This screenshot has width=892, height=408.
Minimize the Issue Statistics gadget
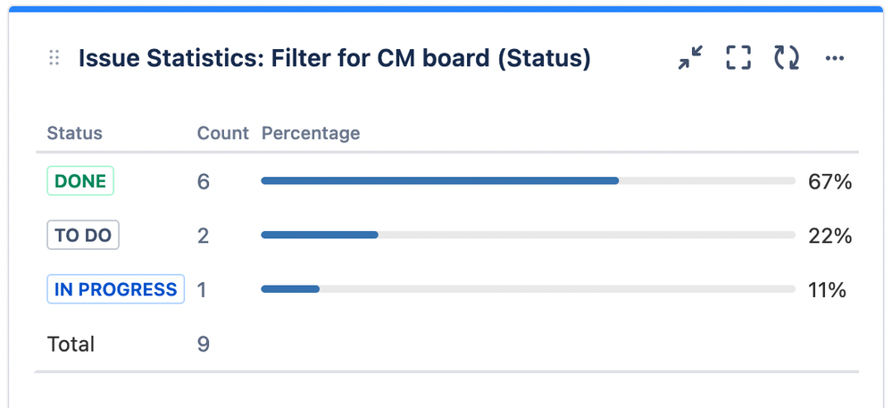pyautogui.click(x=690, y=59)
